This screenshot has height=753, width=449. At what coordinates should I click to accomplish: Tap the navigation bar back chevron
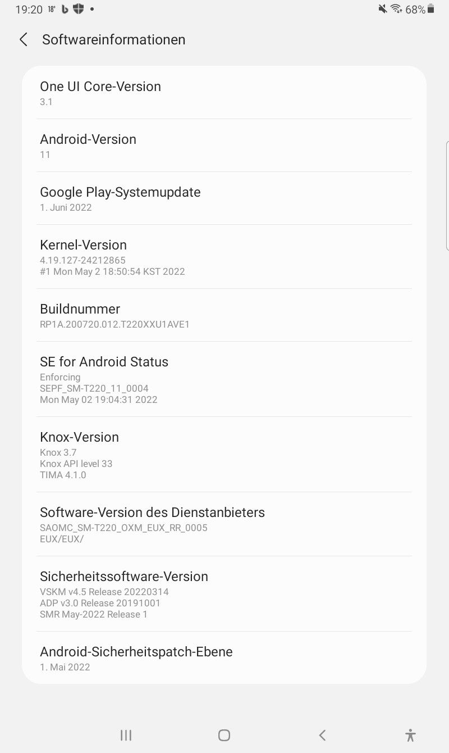pos(322,735)
